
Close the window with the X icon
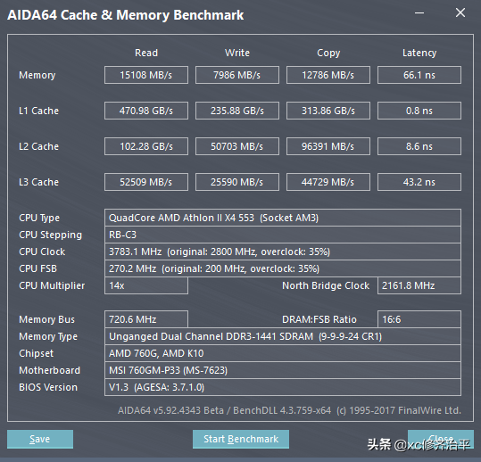460,12
